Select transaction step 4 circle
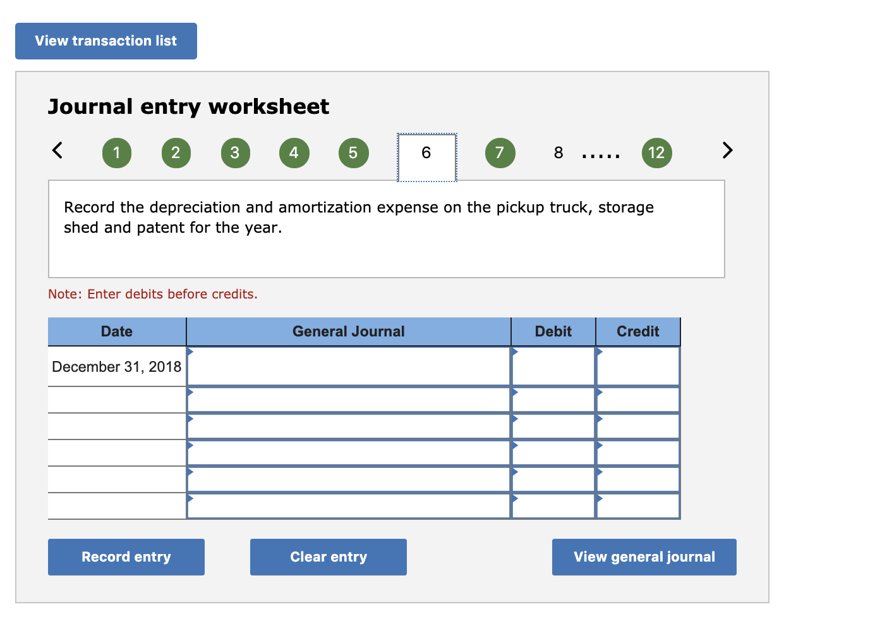 (294, 152)
